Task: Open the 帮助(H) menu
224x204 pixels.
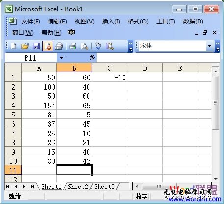Action: (x=51, y=33)
